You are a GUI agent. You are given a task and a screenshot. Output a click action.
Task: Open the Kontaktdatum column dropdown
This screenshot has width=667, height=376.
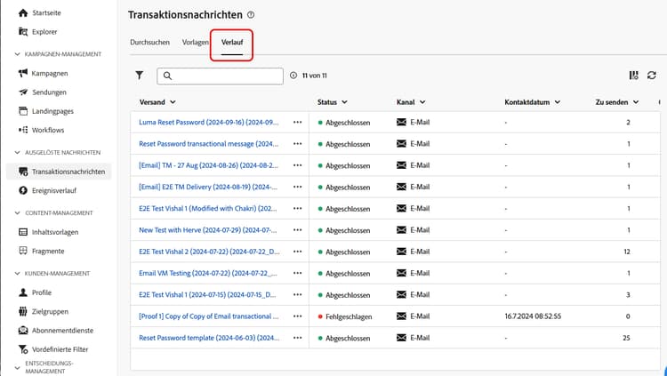click(558, 102)
